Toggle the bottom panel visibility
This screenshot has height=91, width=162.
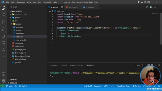point(142,2)
